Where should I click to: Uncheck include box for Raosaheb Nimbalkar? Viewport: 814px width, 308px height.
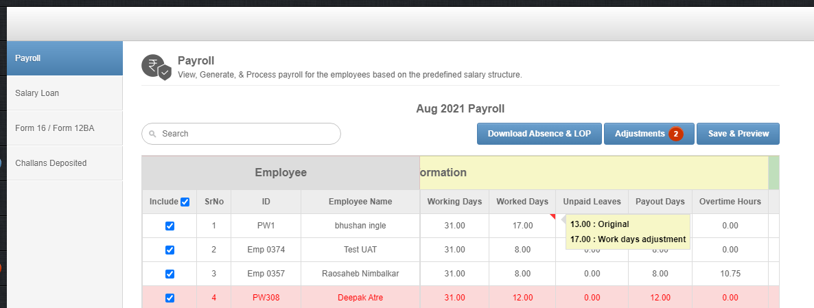coord(170,274)
